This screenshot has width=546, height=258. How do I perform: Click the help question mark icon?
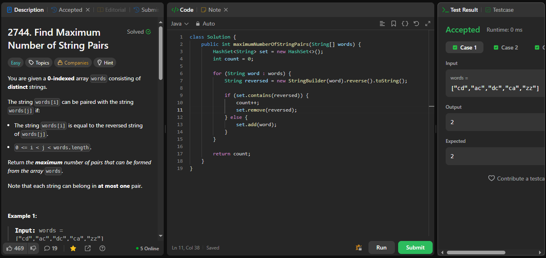click(102, 248)
